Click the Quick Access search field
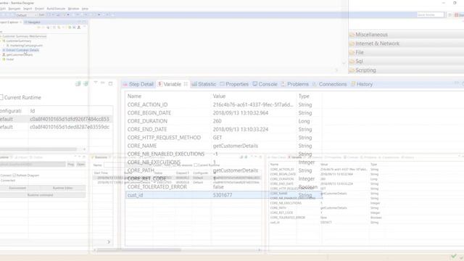464x261 pixels. [x=430, y=14]
